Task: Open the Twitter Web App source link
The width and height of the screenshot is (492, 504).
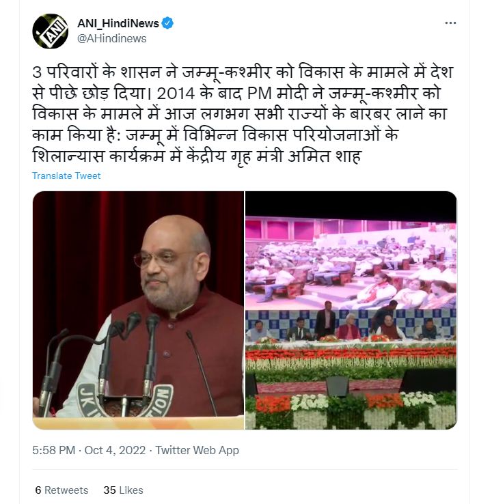Action: (197, 450)
